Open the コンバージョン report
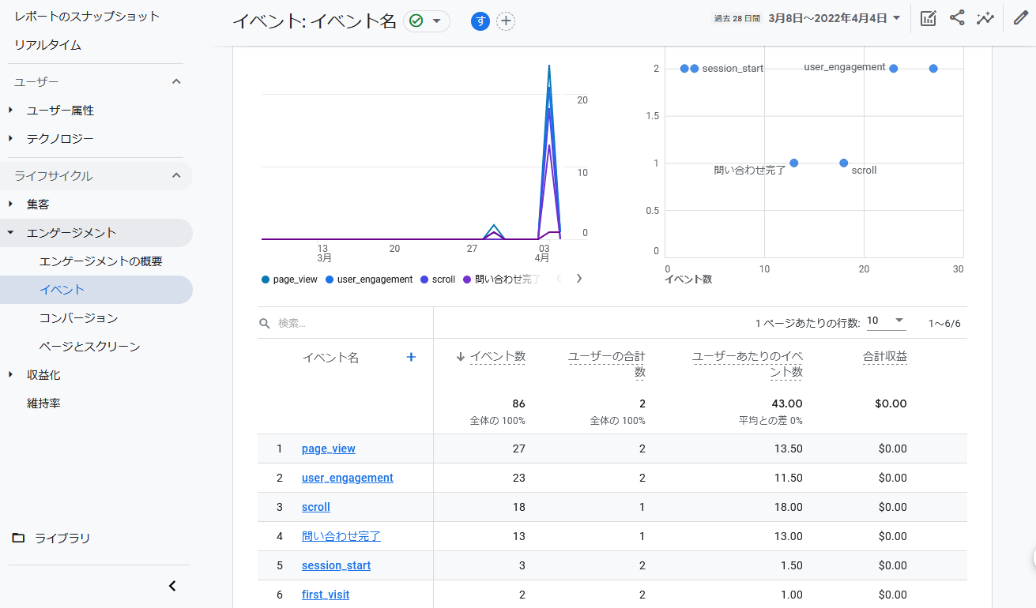Screen dimensions: 1036x608 (x=78, y=318)
